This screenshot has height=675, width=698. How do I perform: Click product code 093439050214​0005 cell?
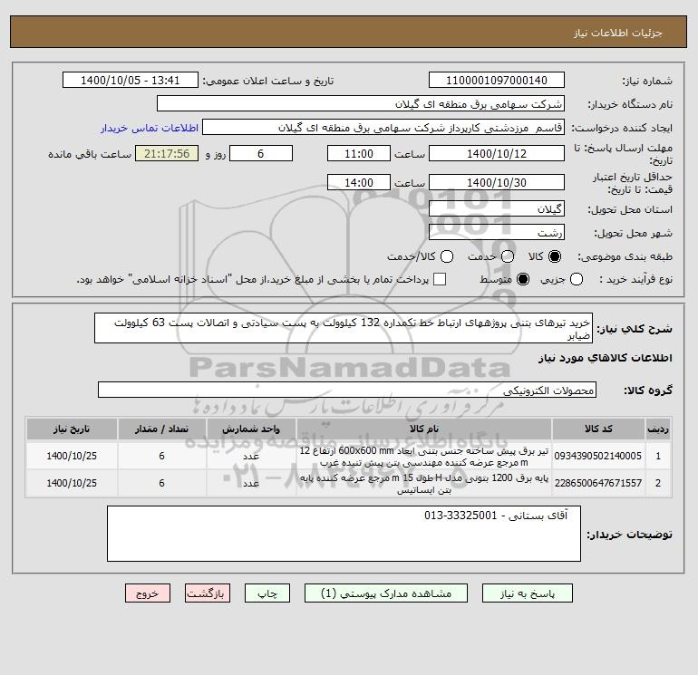[x=598, y=456]
